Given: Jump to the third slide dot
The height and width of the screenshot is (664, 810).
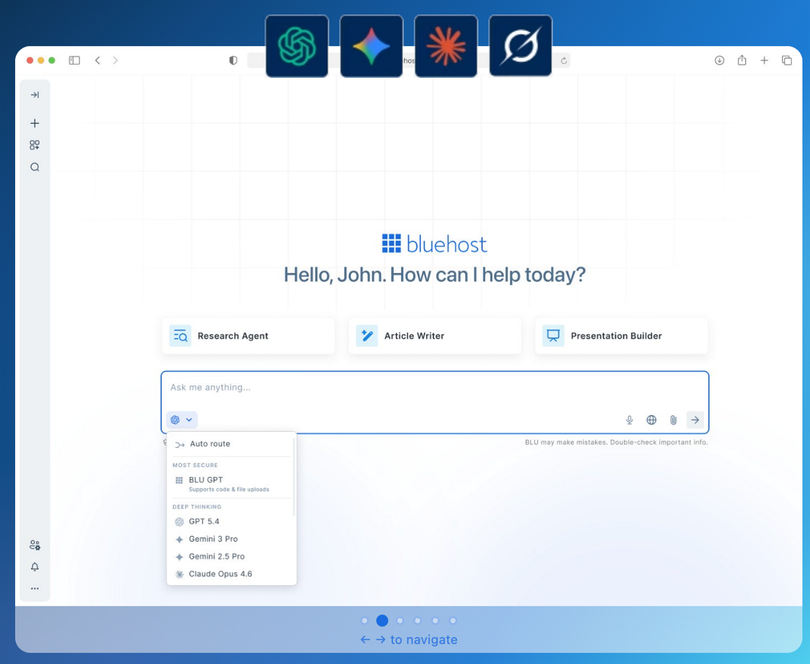Looking at the screenshot, I should coord(400,620).
